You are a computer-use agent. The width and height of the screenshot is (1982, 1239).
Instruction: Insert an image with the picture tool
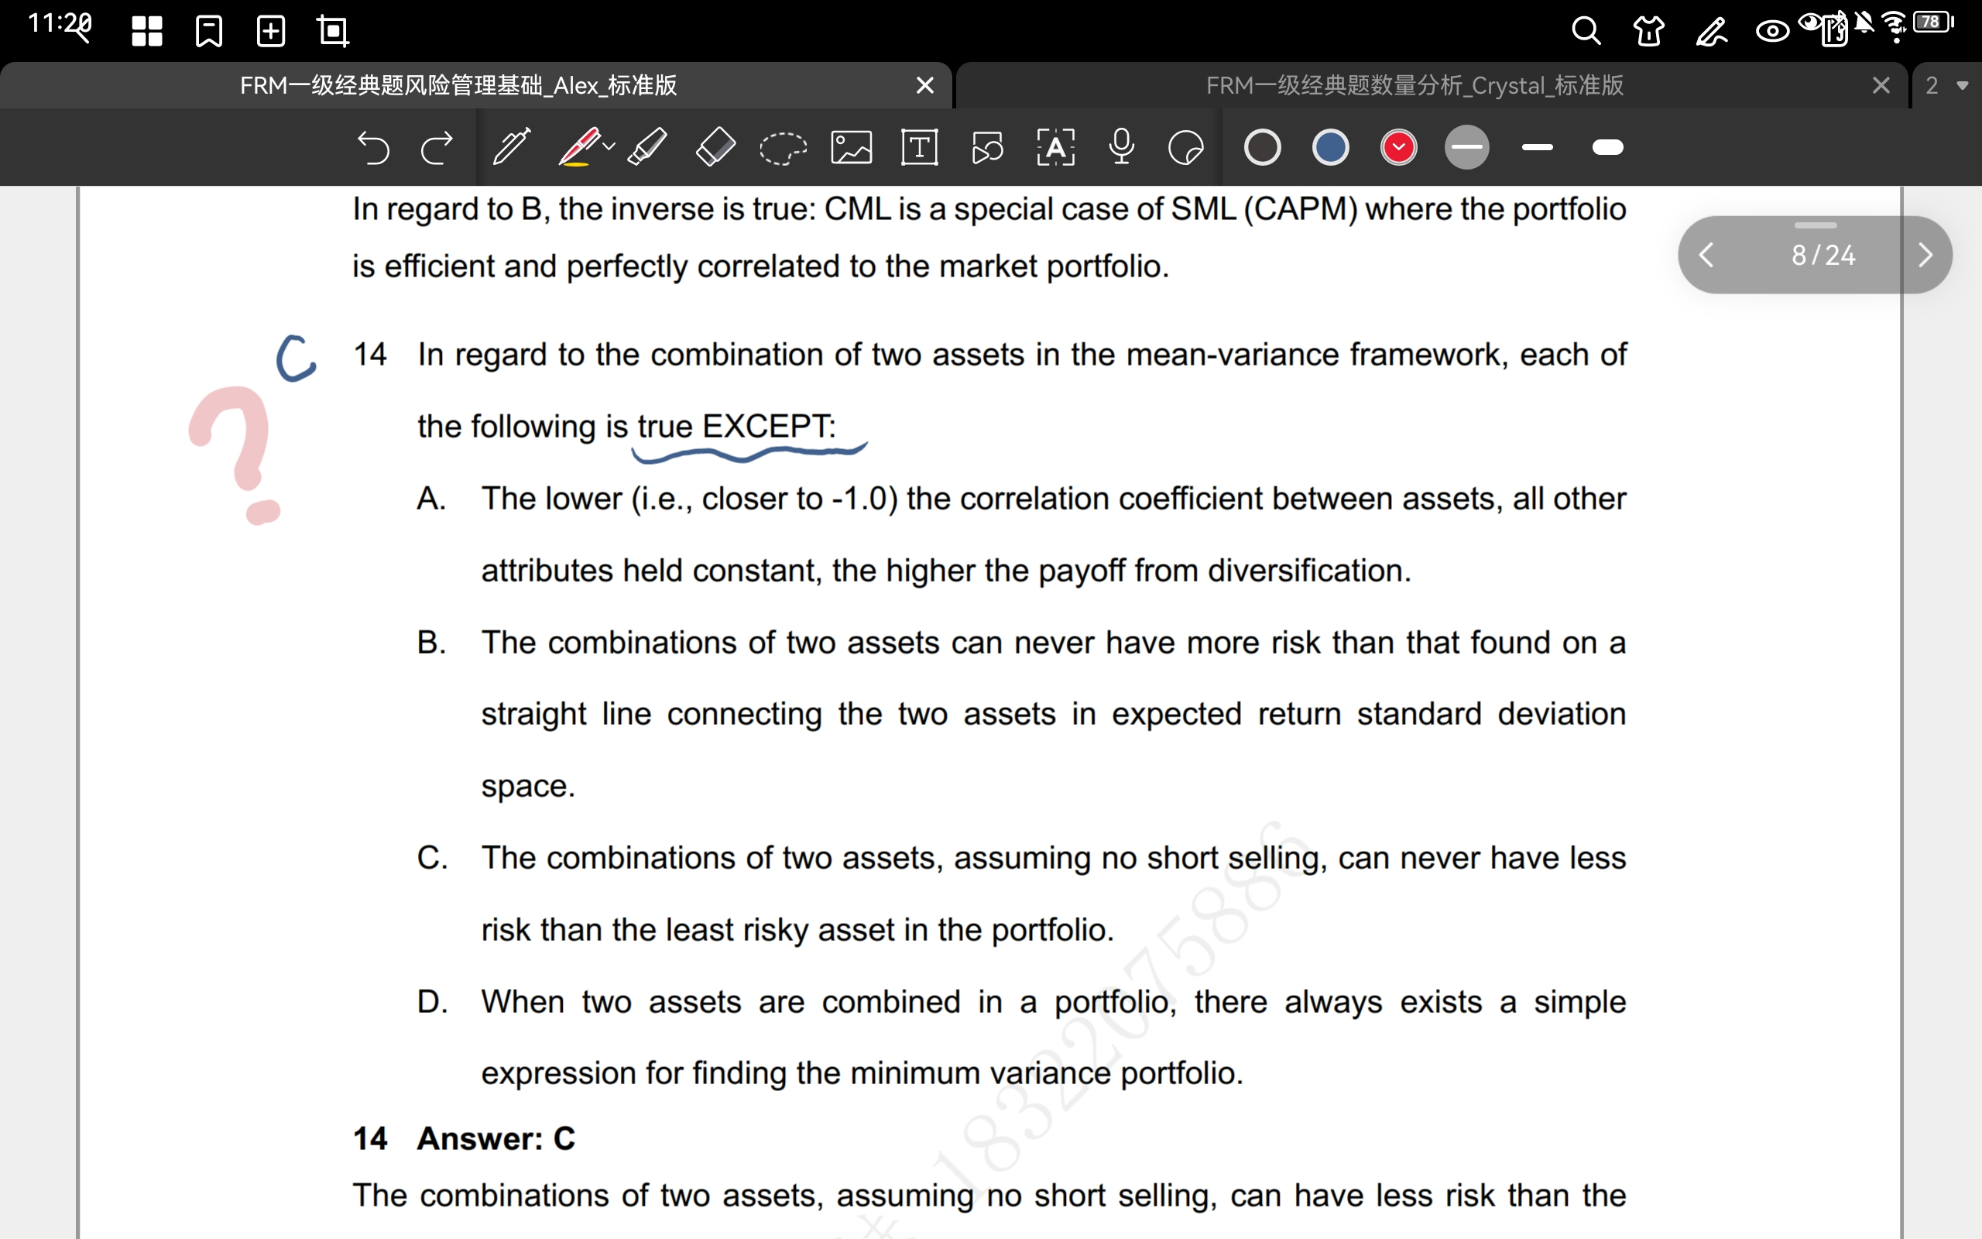pyautogui.click(x=851, y=149)
